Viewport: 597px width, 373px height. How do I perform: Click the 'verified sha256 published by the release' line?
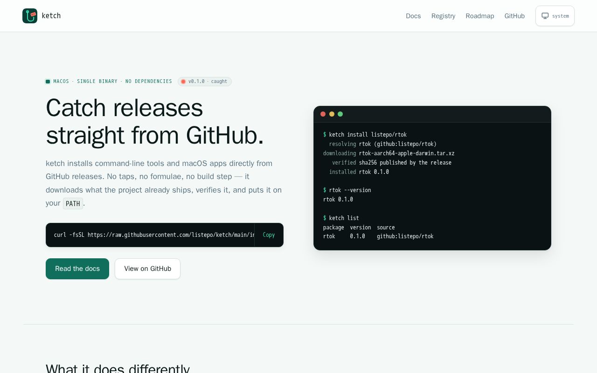click(x=392, y=163)
